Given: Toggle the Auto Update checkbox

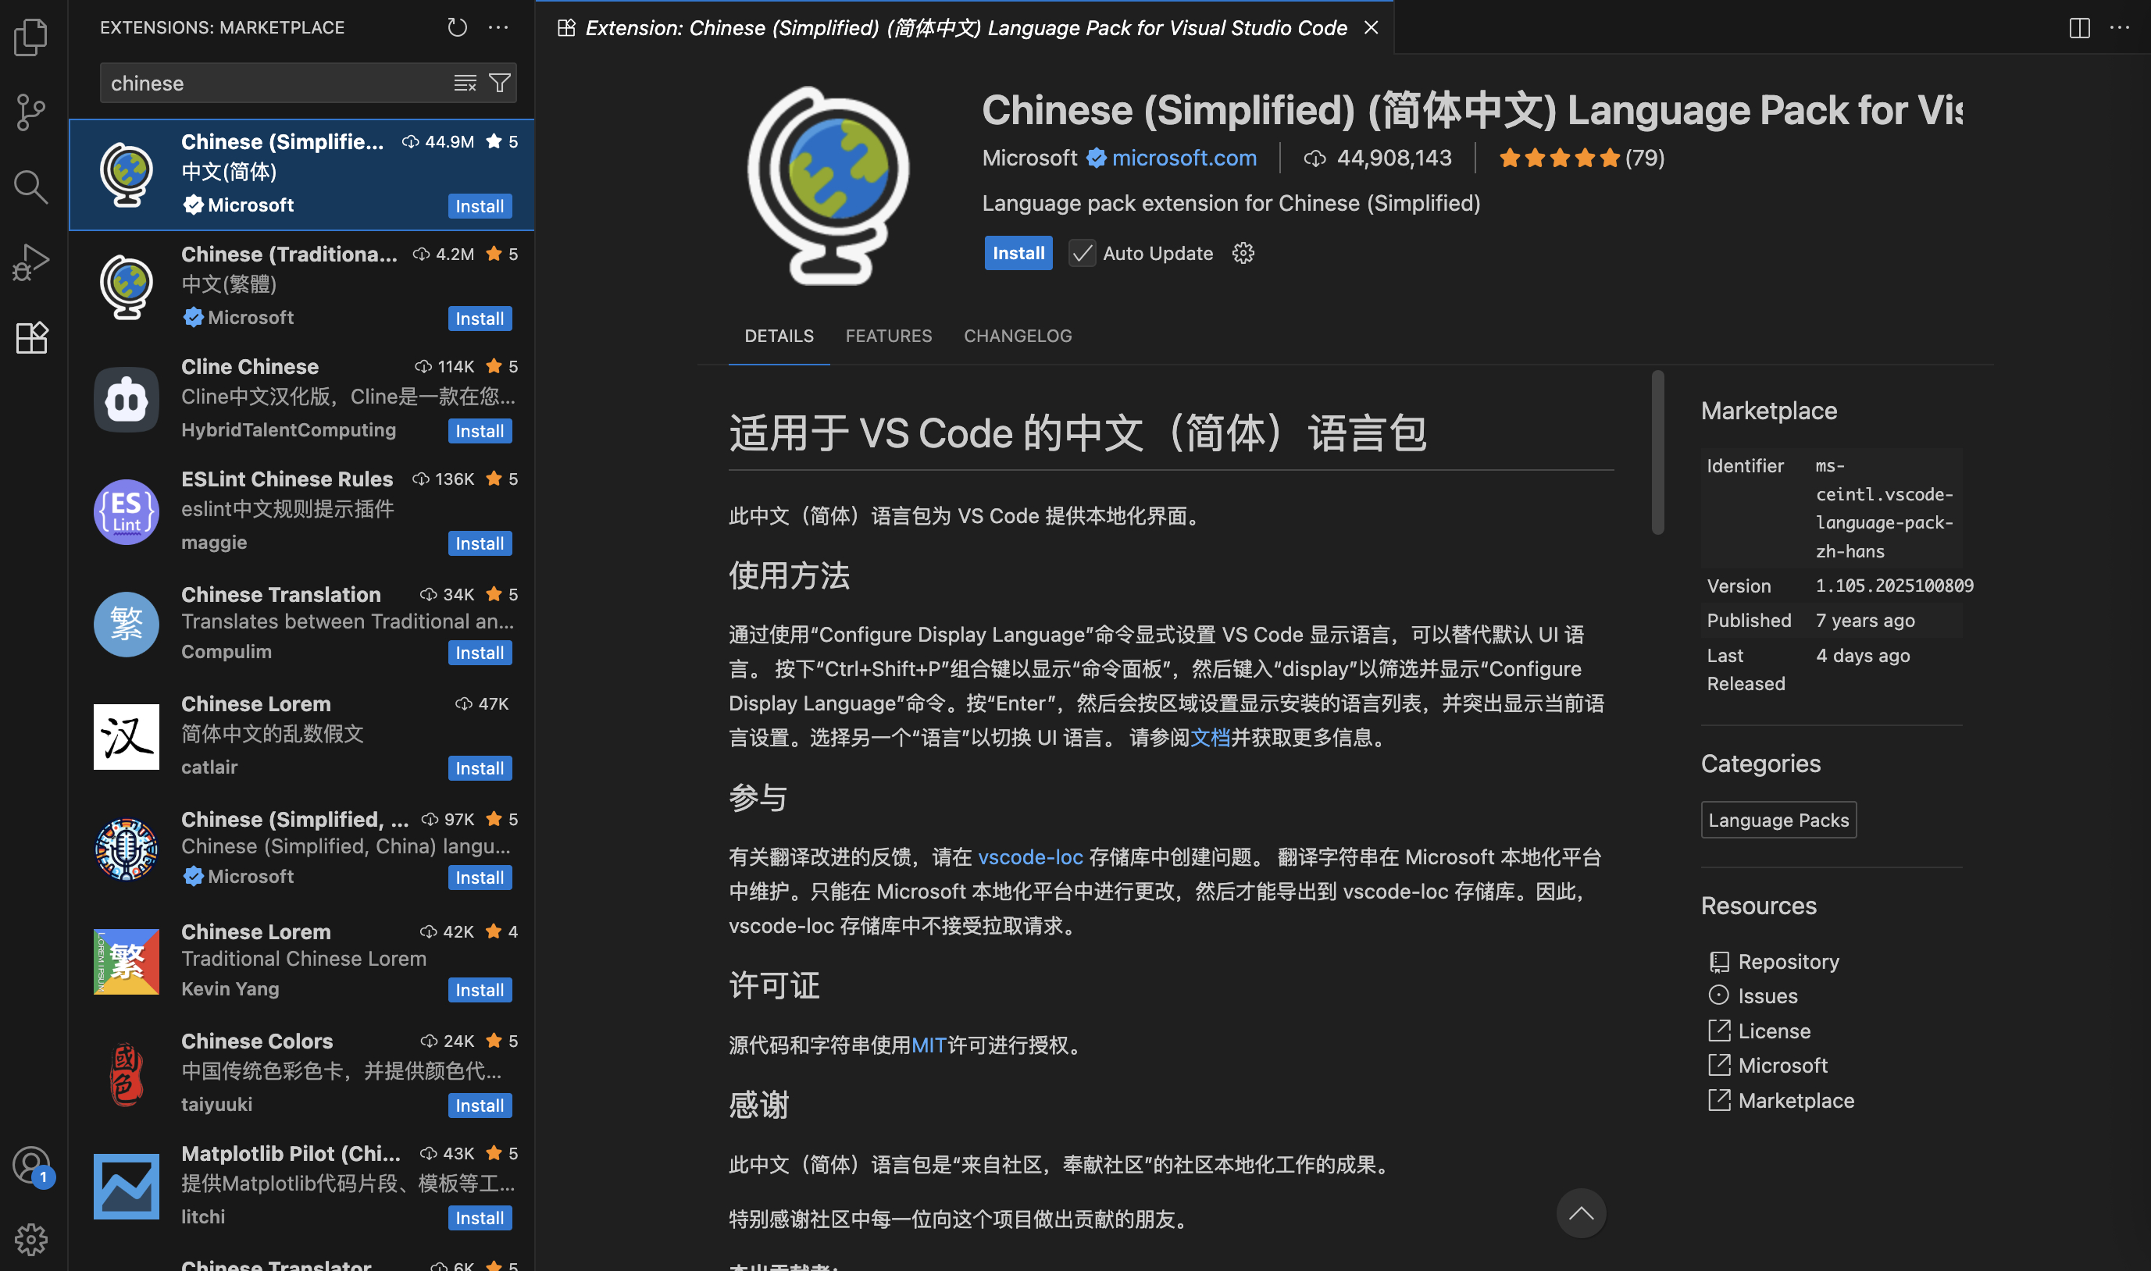Looking at the screenshot, I should [1082, 254].
